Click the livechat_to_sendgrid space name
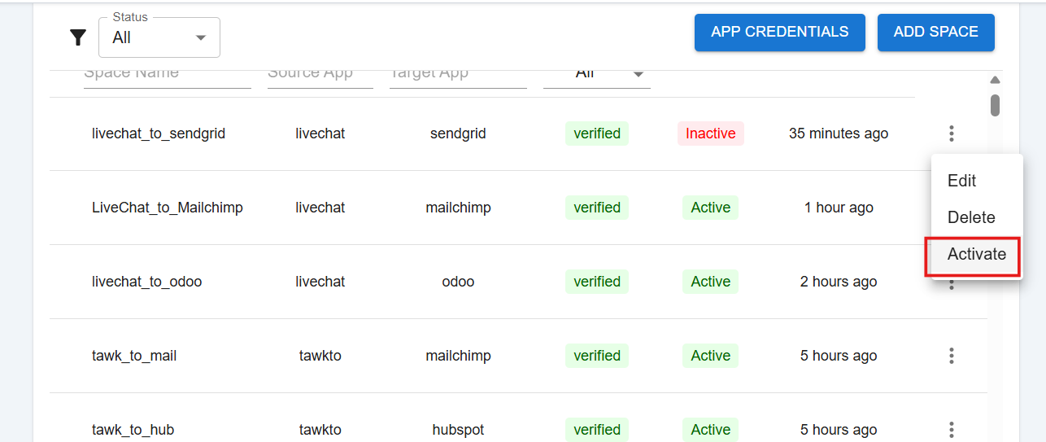 point(159,133)
